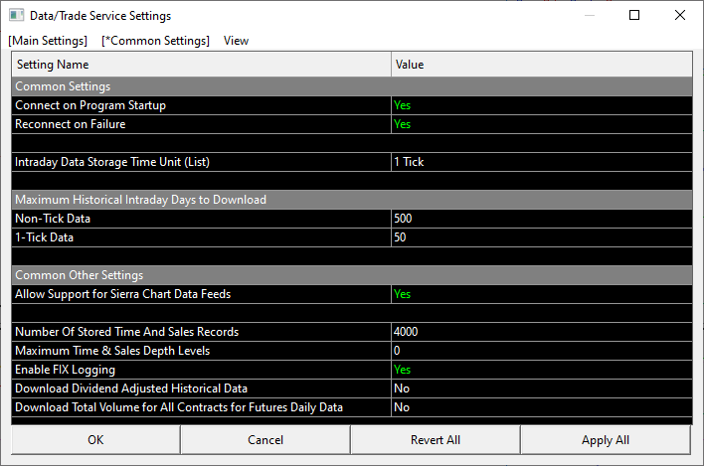Click the Revert All button
Image resolution: width=704 pixels, height=466 pixels.
click(x=436, y=440)
